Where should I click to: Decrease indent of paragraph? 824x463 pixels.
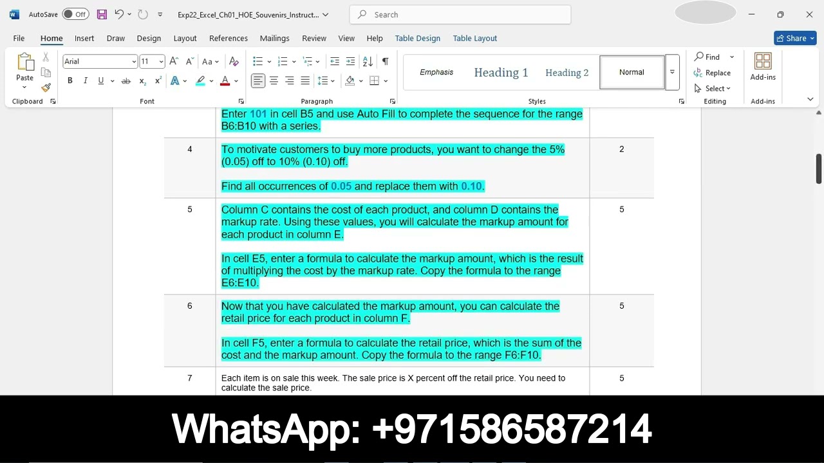pos(335,61)
